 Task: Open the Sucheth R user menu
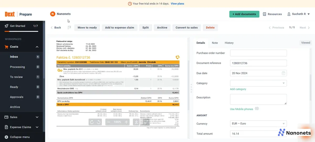pos(299,14)
